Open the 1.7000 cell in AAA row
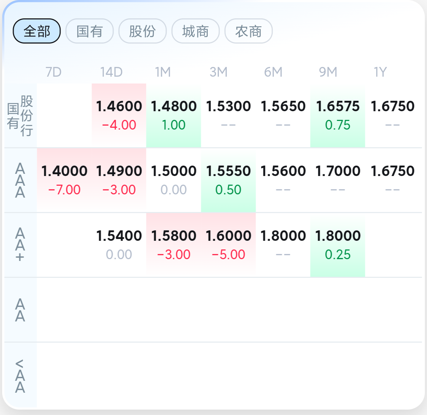427x415 pixels. tap(338, 180)
